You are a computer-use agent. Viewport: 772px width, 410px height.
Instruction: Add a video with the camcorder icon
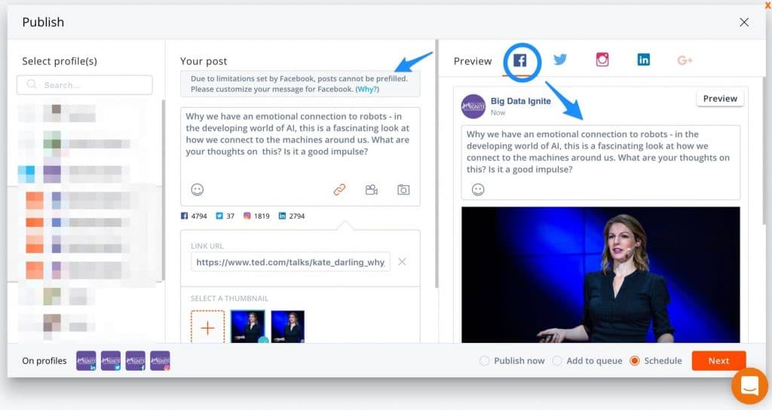coord(371,190)
